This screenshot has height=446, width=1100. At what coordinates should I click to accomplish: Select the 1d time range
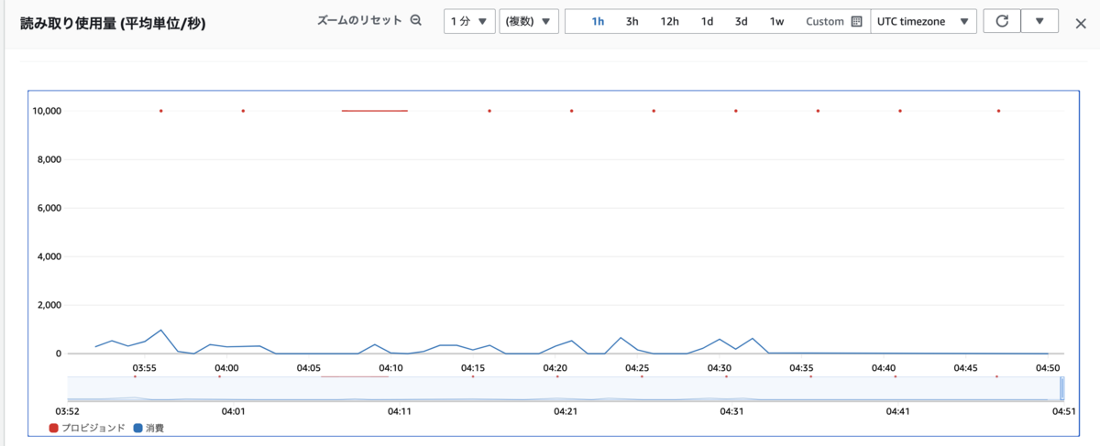click(x=707, y=21)
